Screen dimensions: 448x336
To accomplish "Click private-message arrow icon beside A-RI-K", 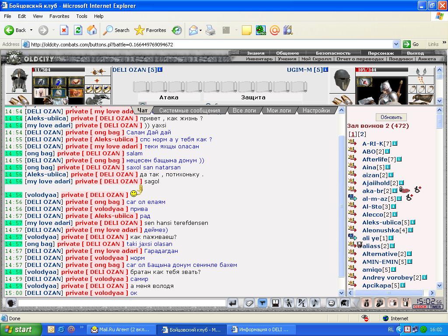I will (x=352, y=143).
